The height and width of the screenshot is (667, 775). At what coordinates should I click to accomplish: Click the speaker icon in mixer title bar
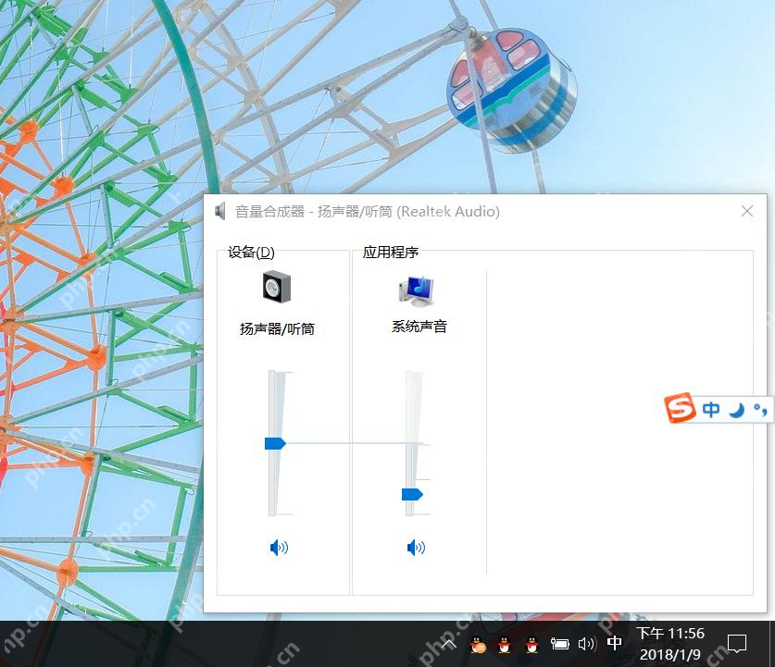[220, 211]
